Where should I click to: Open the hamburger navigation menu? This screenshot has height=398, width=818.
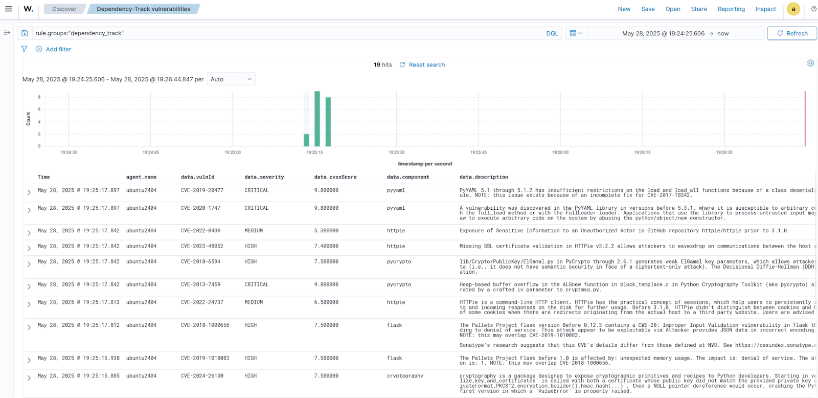click(x=8, y=9)
